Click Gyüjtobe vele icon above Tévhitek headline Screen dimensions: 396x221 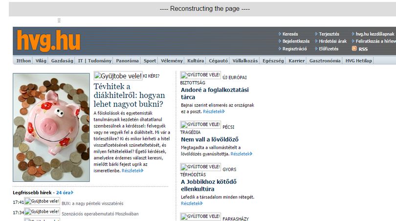click(x=118, y=76)
